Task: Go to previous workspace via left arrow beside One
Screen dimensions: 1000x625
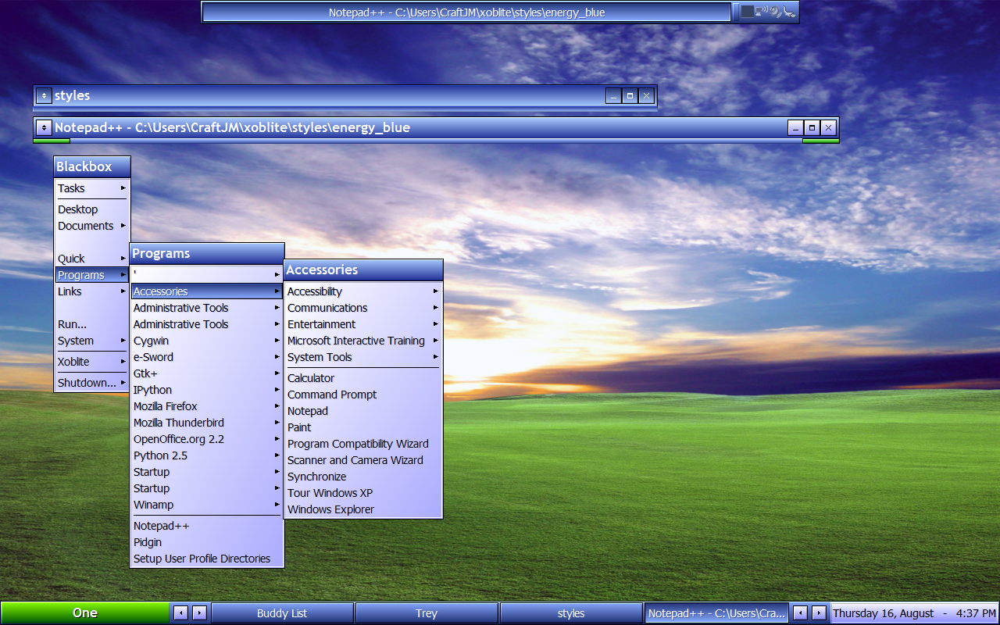Action: coord(180,613)
